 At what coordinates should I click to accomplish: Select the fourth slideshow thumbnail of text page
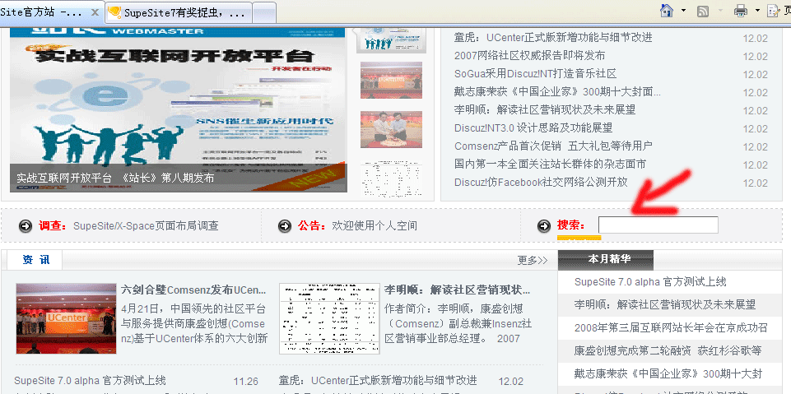(391, 178)
